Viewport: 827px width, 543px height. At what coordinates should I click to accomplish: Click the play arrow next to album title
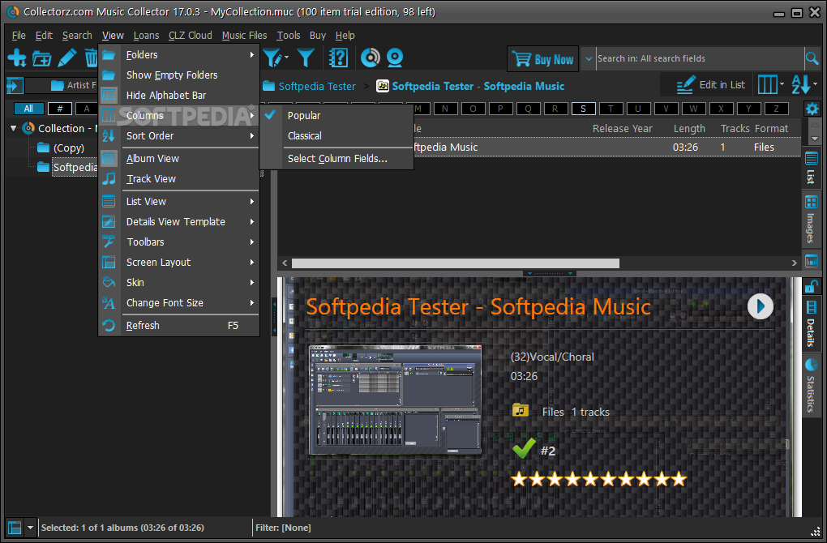[760, 306]
